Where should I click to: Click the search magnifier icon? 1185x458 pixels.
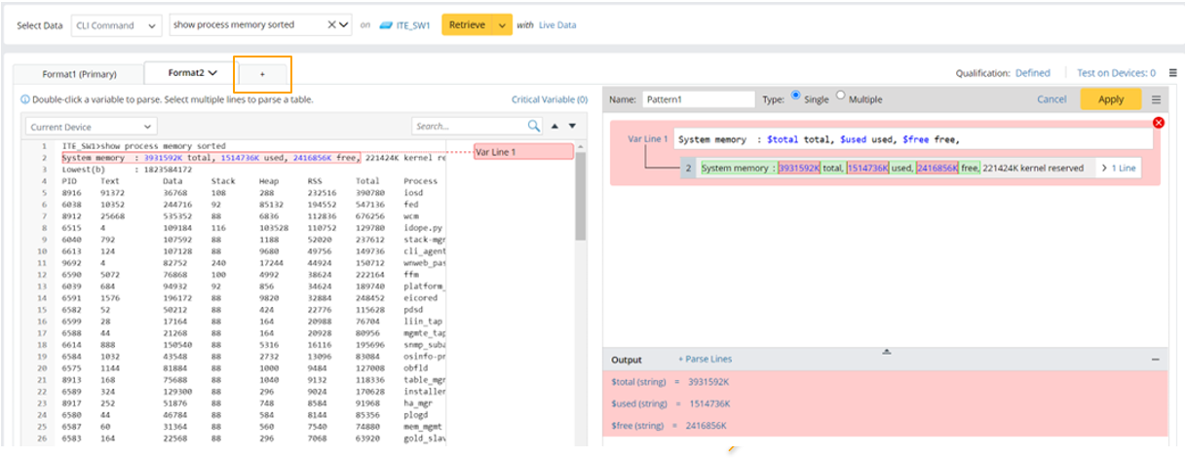[533, 126]
